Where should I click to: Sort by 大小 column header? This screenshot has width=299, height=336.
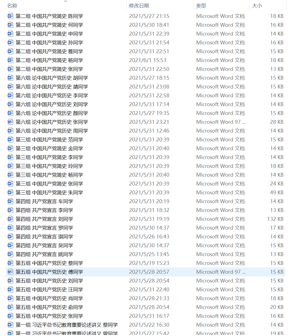click(257, 6)
